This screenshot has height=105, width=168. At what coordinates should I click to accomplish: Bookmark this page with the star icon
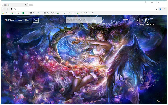click(156, 9)
